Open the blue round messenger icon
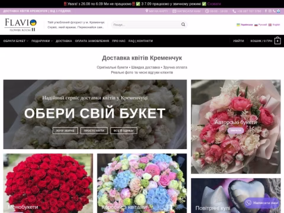This screenshot has width=284, height=213. (x=279, y=11)
